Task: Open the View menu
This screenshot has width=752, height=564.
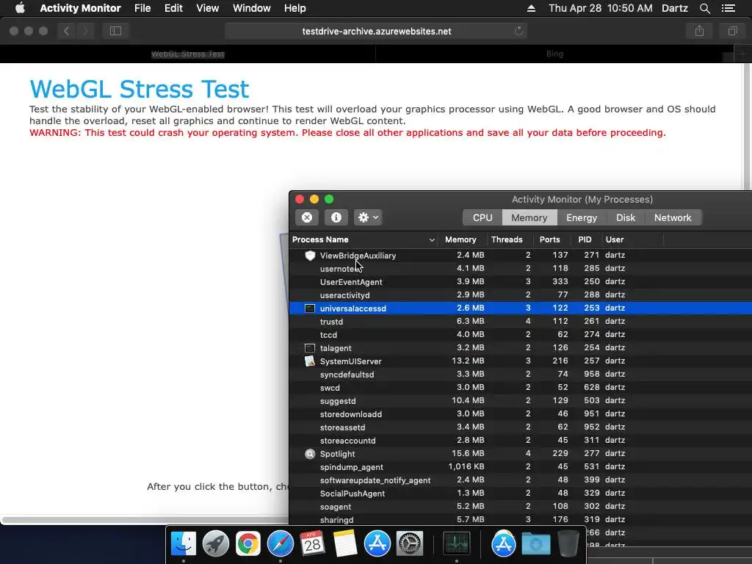Action: 208,8
